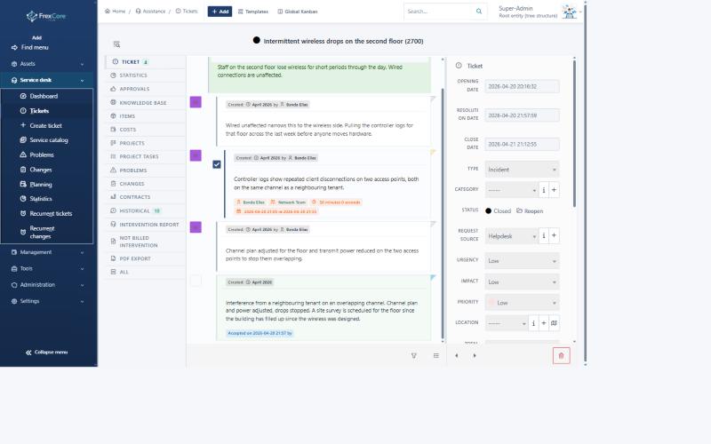
Task: Go to previous ticket arrow
Action: [457, 356]
